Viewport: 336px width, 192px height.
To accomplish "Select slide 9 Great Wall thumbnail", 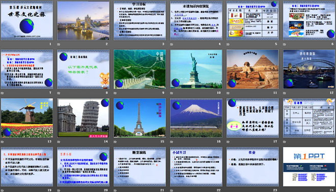I will tap(139, 69).
